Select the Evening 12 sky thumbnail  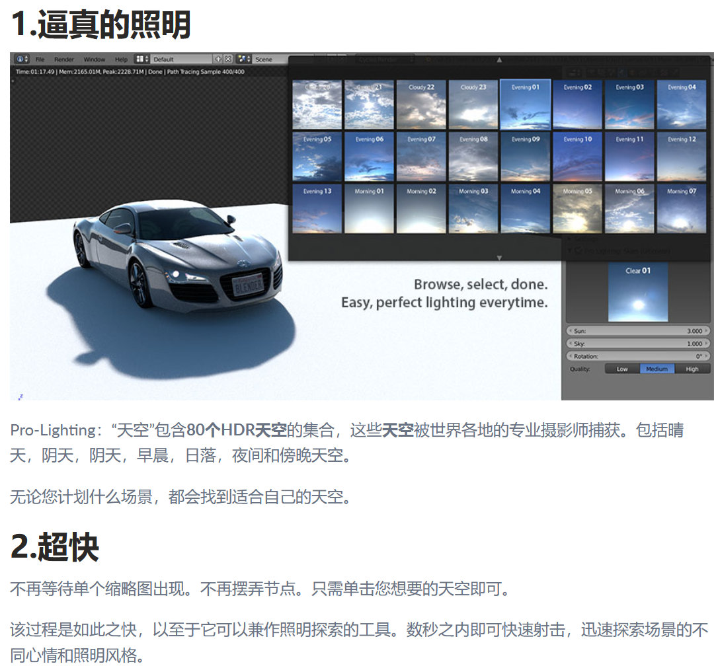[682, 157]
